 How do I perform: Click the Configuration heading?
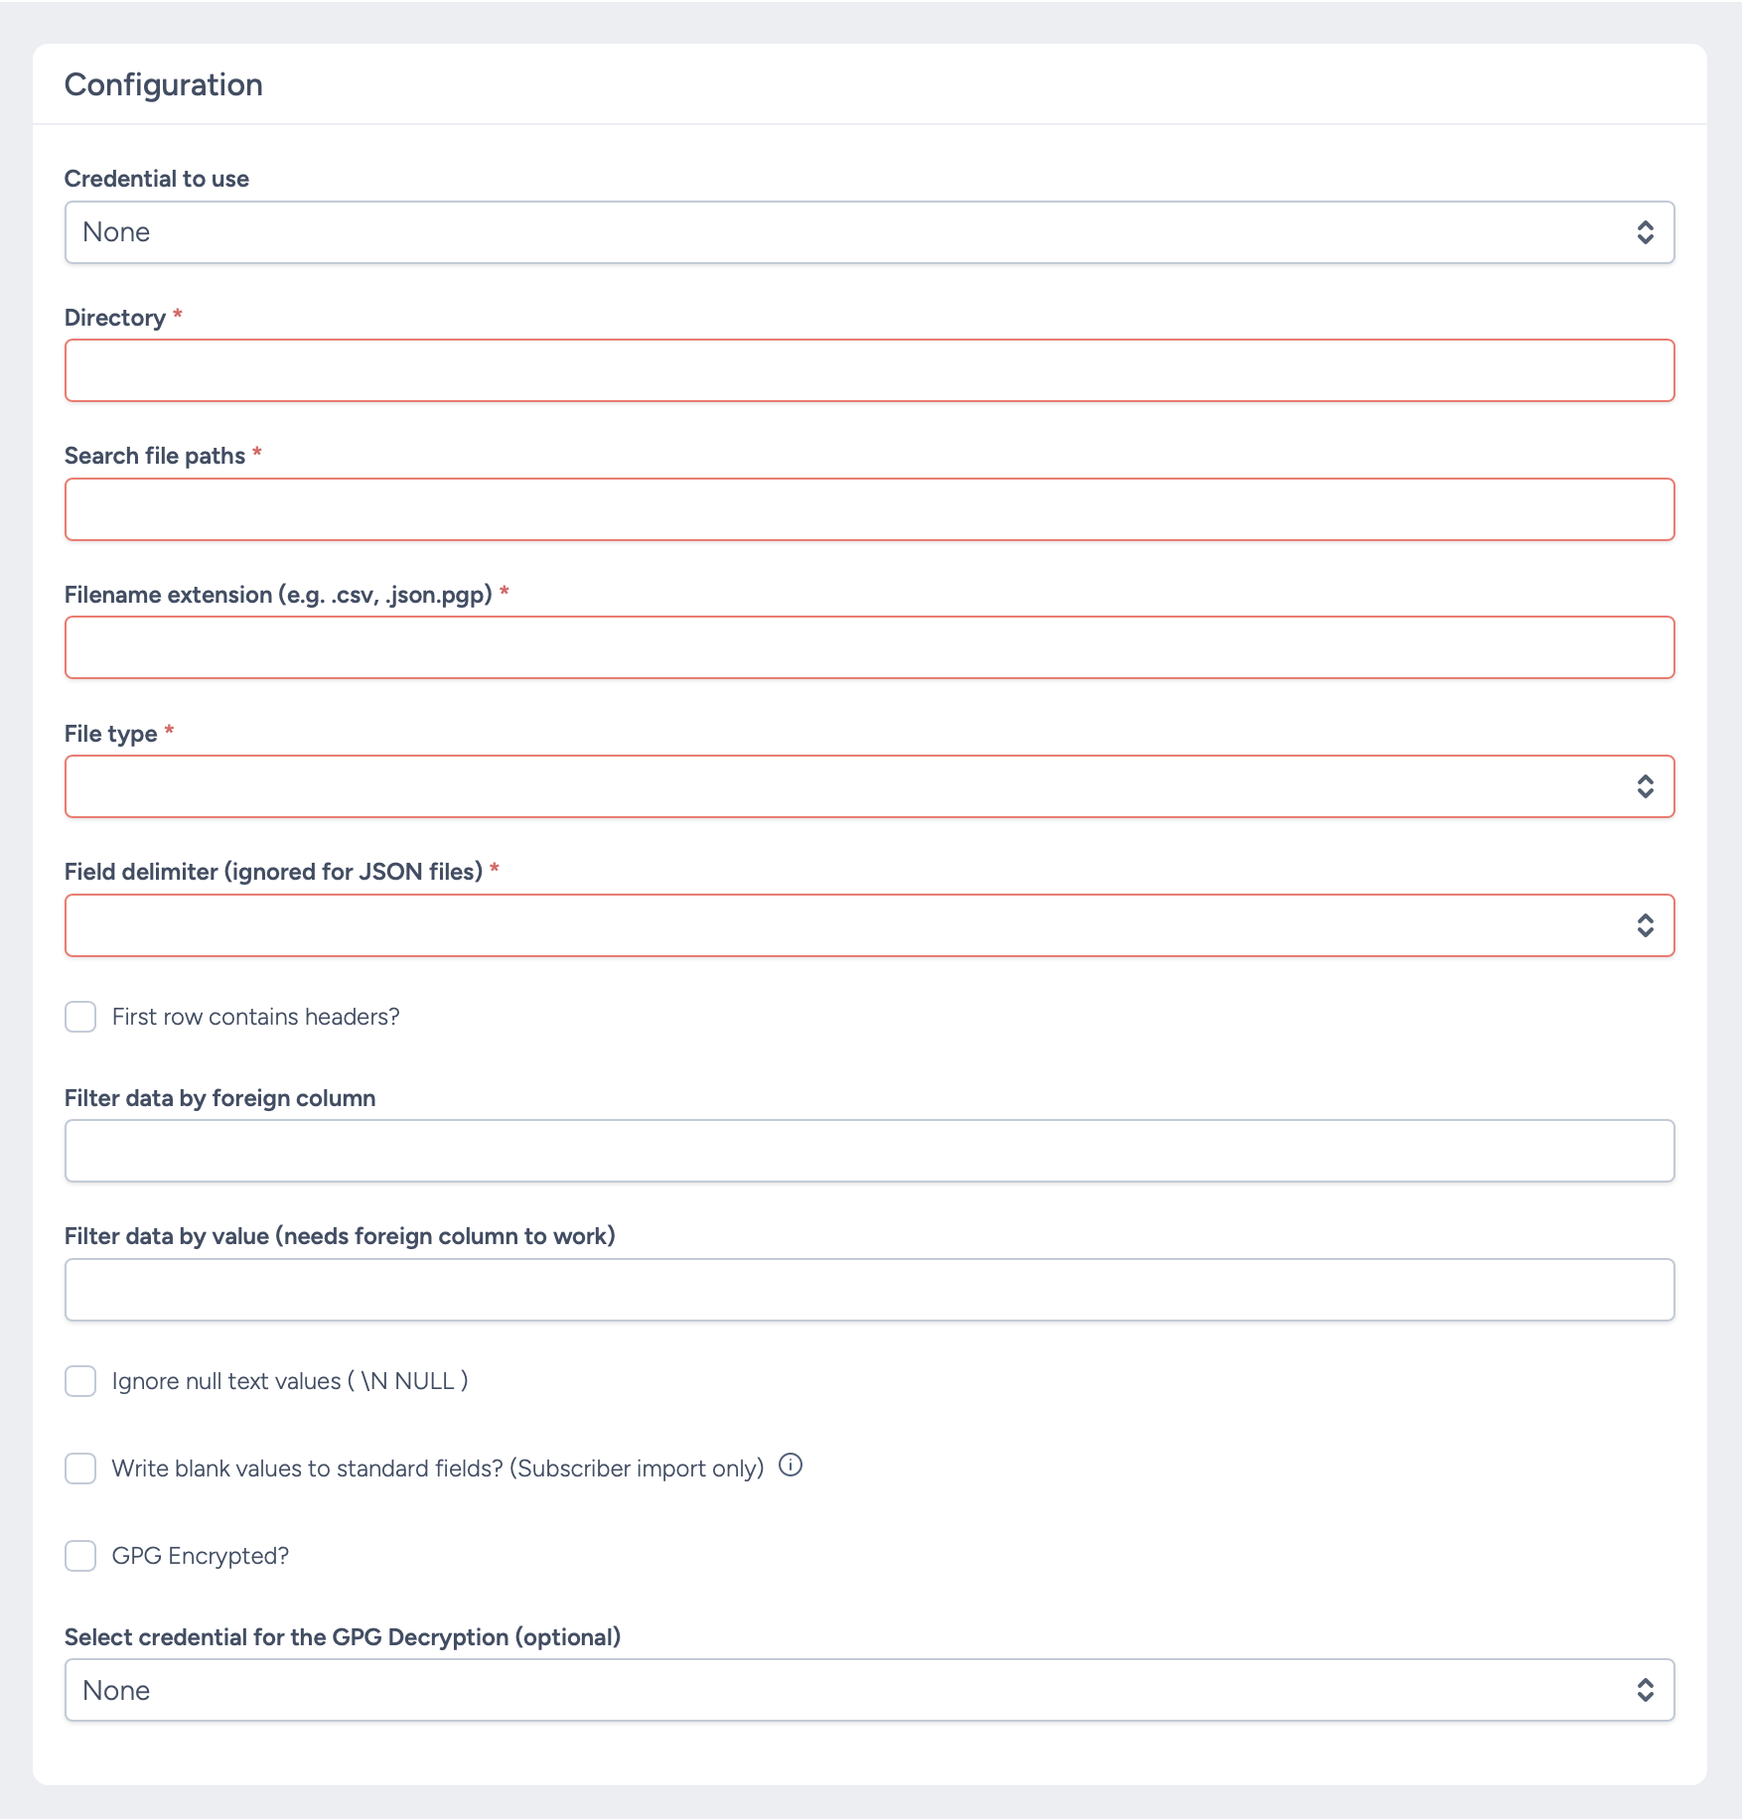click(x=164, y=84)
